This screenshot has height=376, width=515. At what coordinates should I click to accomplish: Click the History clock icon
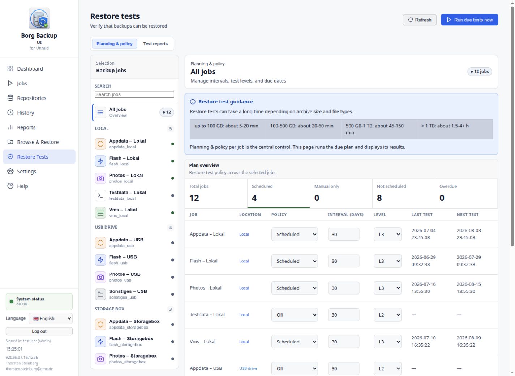10,113
